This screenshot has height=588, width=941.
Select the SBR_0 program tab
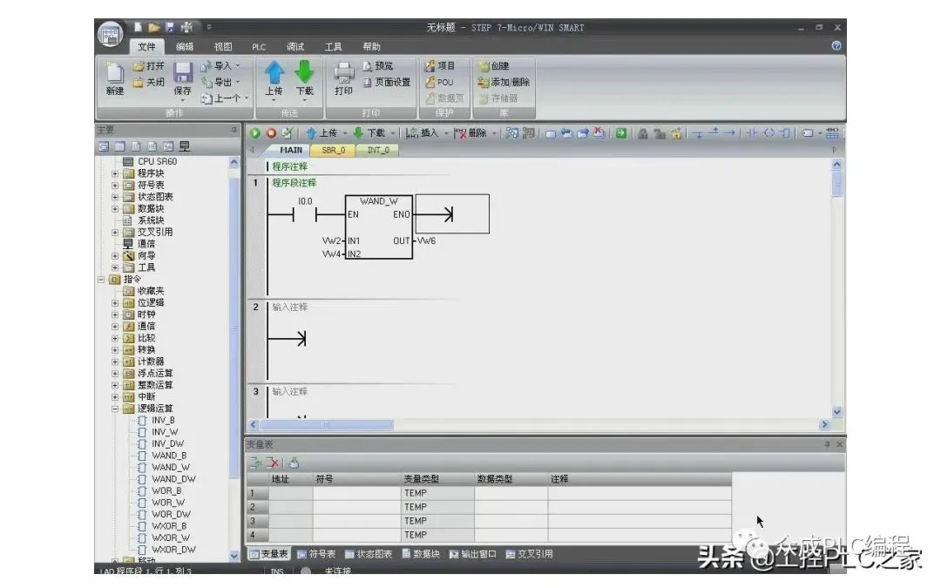click(333, 150)
